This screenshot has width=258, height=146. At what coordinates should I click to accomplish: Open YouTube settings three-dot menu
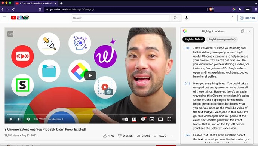tap(232, 18)
